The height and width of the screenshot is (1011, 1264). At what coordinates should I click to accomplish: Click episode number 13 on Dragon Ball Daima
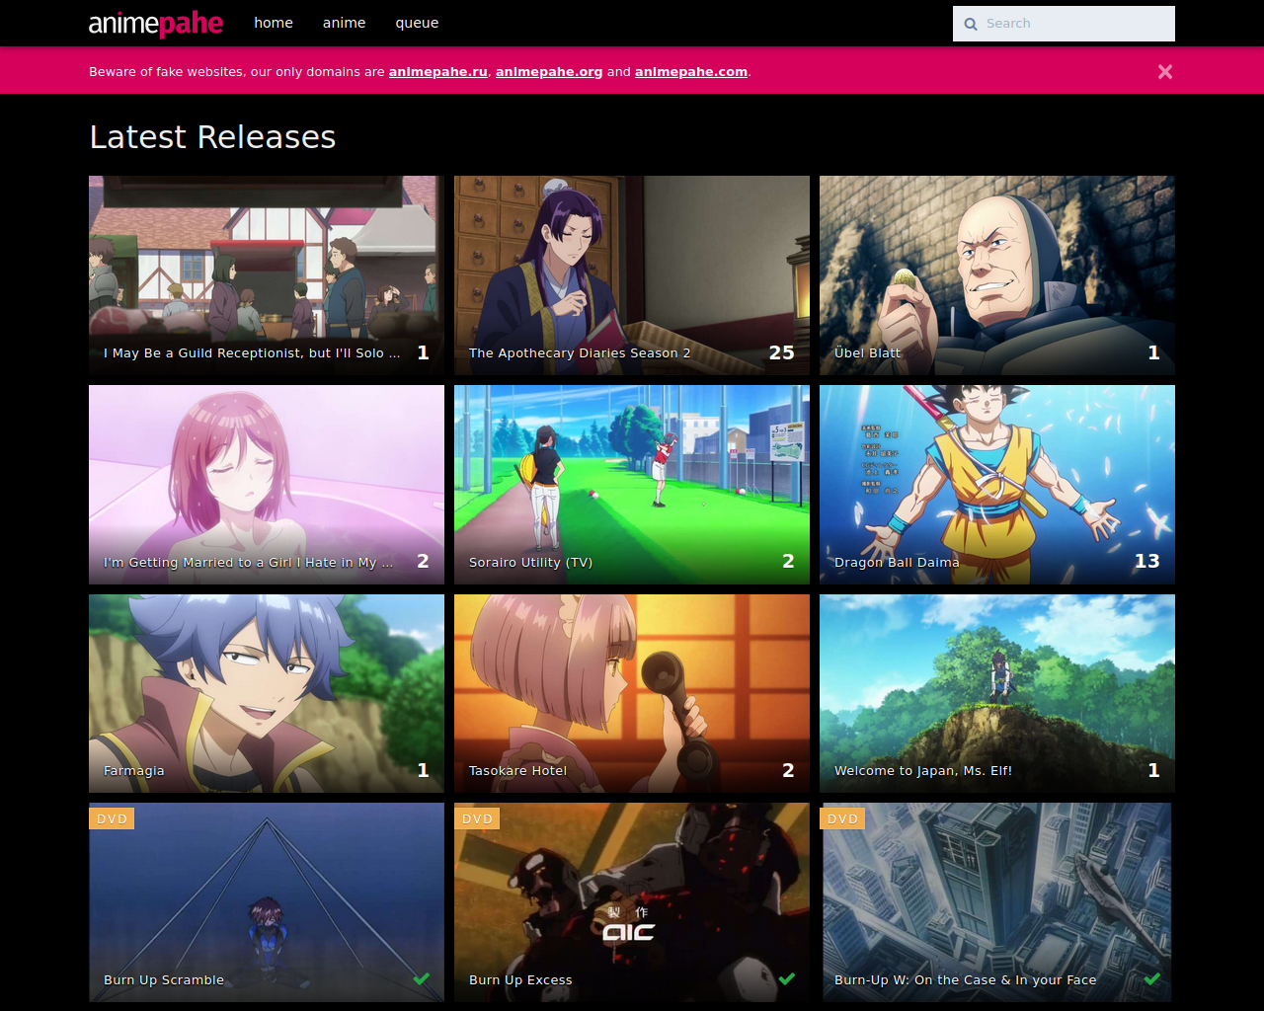point(1147,561)
